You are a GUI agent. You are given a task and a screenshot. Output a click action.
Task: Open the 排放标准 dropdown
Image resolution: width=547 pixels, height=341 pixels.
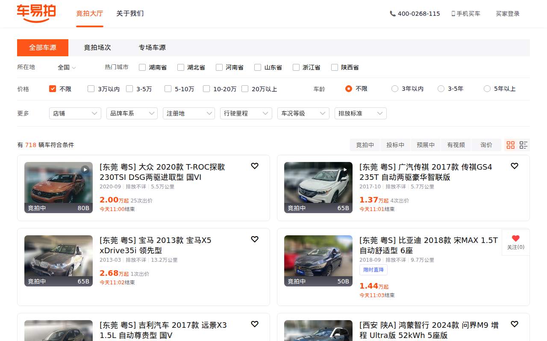pyautogui.click(x=361, y=113)
